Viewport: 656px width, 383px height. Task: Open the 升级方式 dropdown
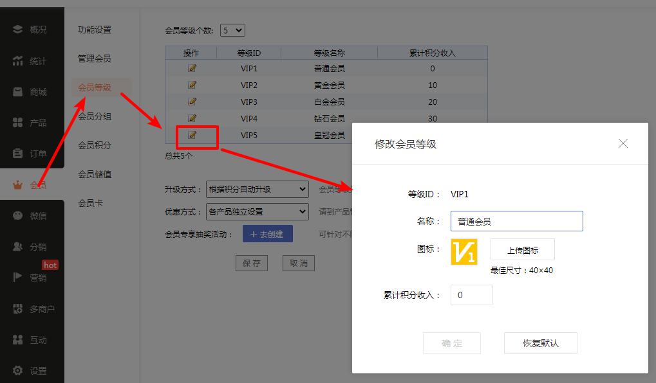258,190
